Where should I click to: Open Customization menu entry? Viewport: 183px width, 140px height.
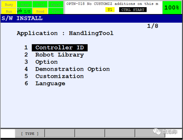[x=59, y=76]
